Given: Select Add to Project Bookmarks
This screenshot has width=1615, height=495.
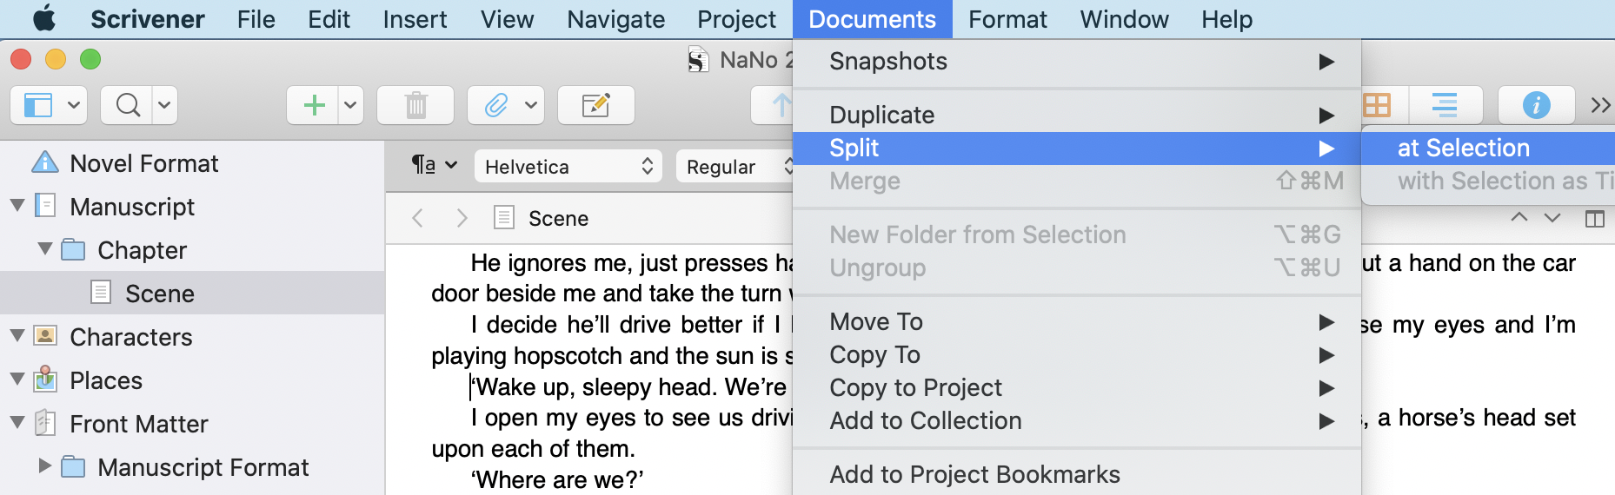Looking at the screenshot, I should (x=974, y=474).
